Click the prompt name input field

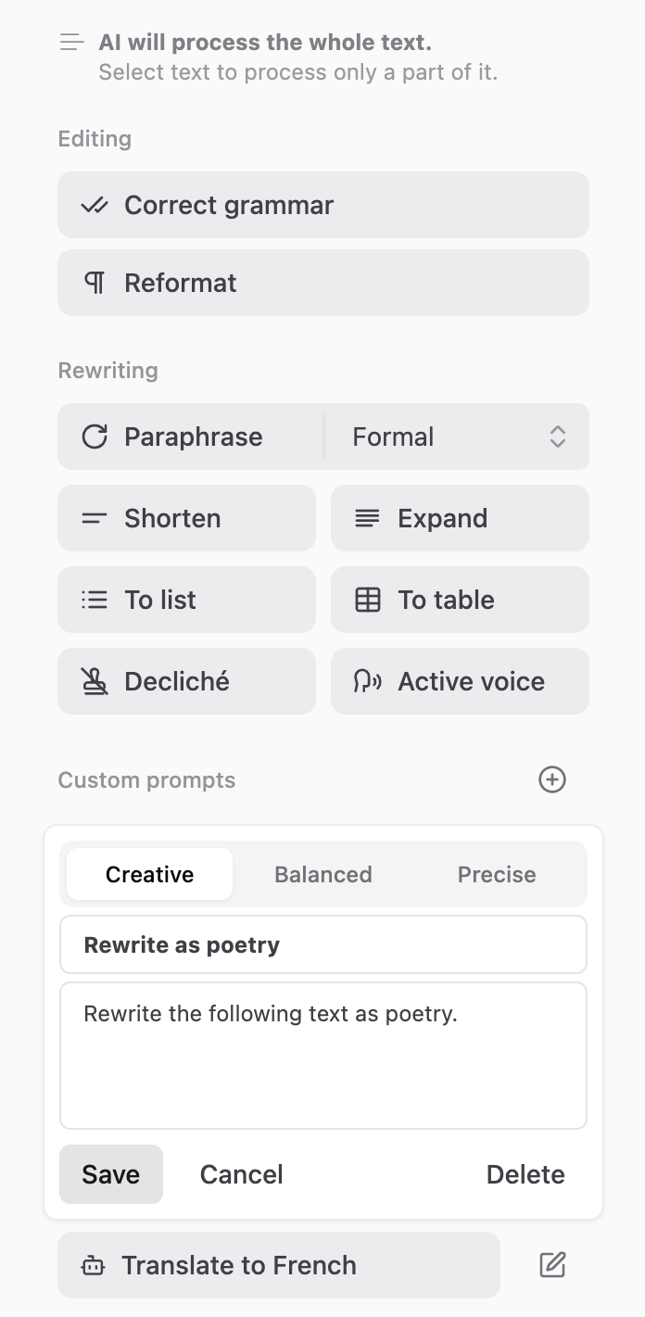tap(322, 943)
